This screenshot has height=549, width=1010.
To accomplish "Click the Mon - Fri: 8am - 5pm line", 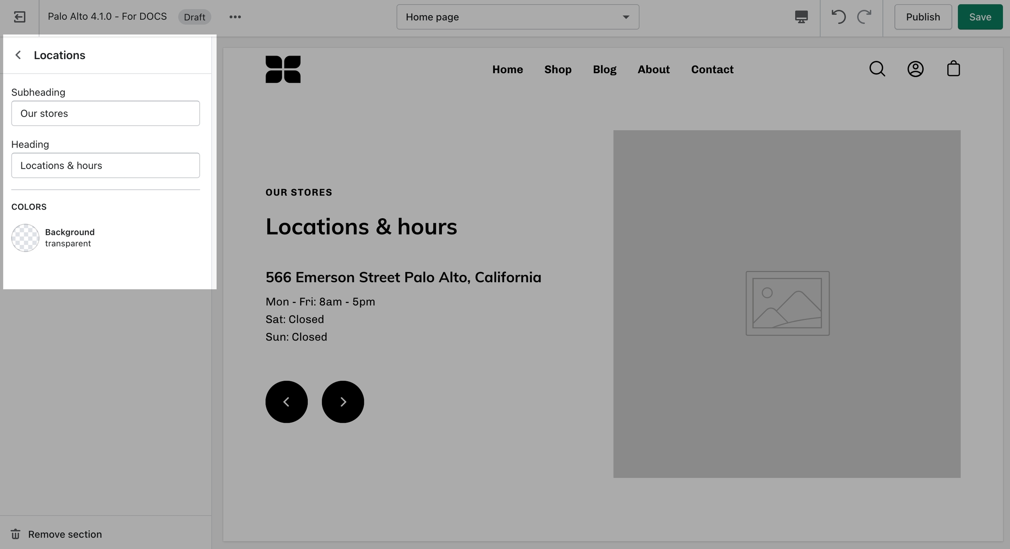I will [x=320, y=302].
